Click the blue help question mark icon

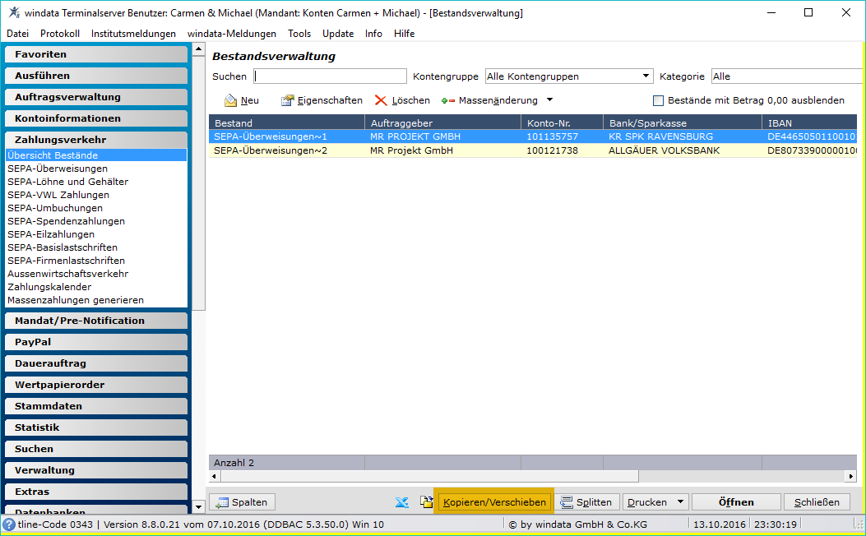[x=9, y=524]
